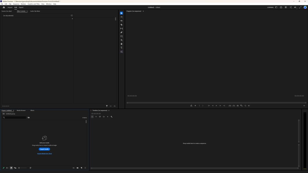Open the File menu
This screenshot has width=308, height=173.
pos(2,4)
